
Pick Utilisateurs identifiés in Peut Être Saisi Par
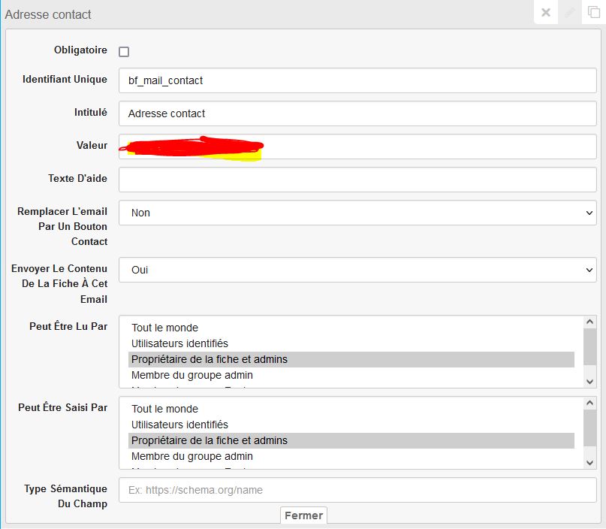pyautogui.click(x=179, y=425)
